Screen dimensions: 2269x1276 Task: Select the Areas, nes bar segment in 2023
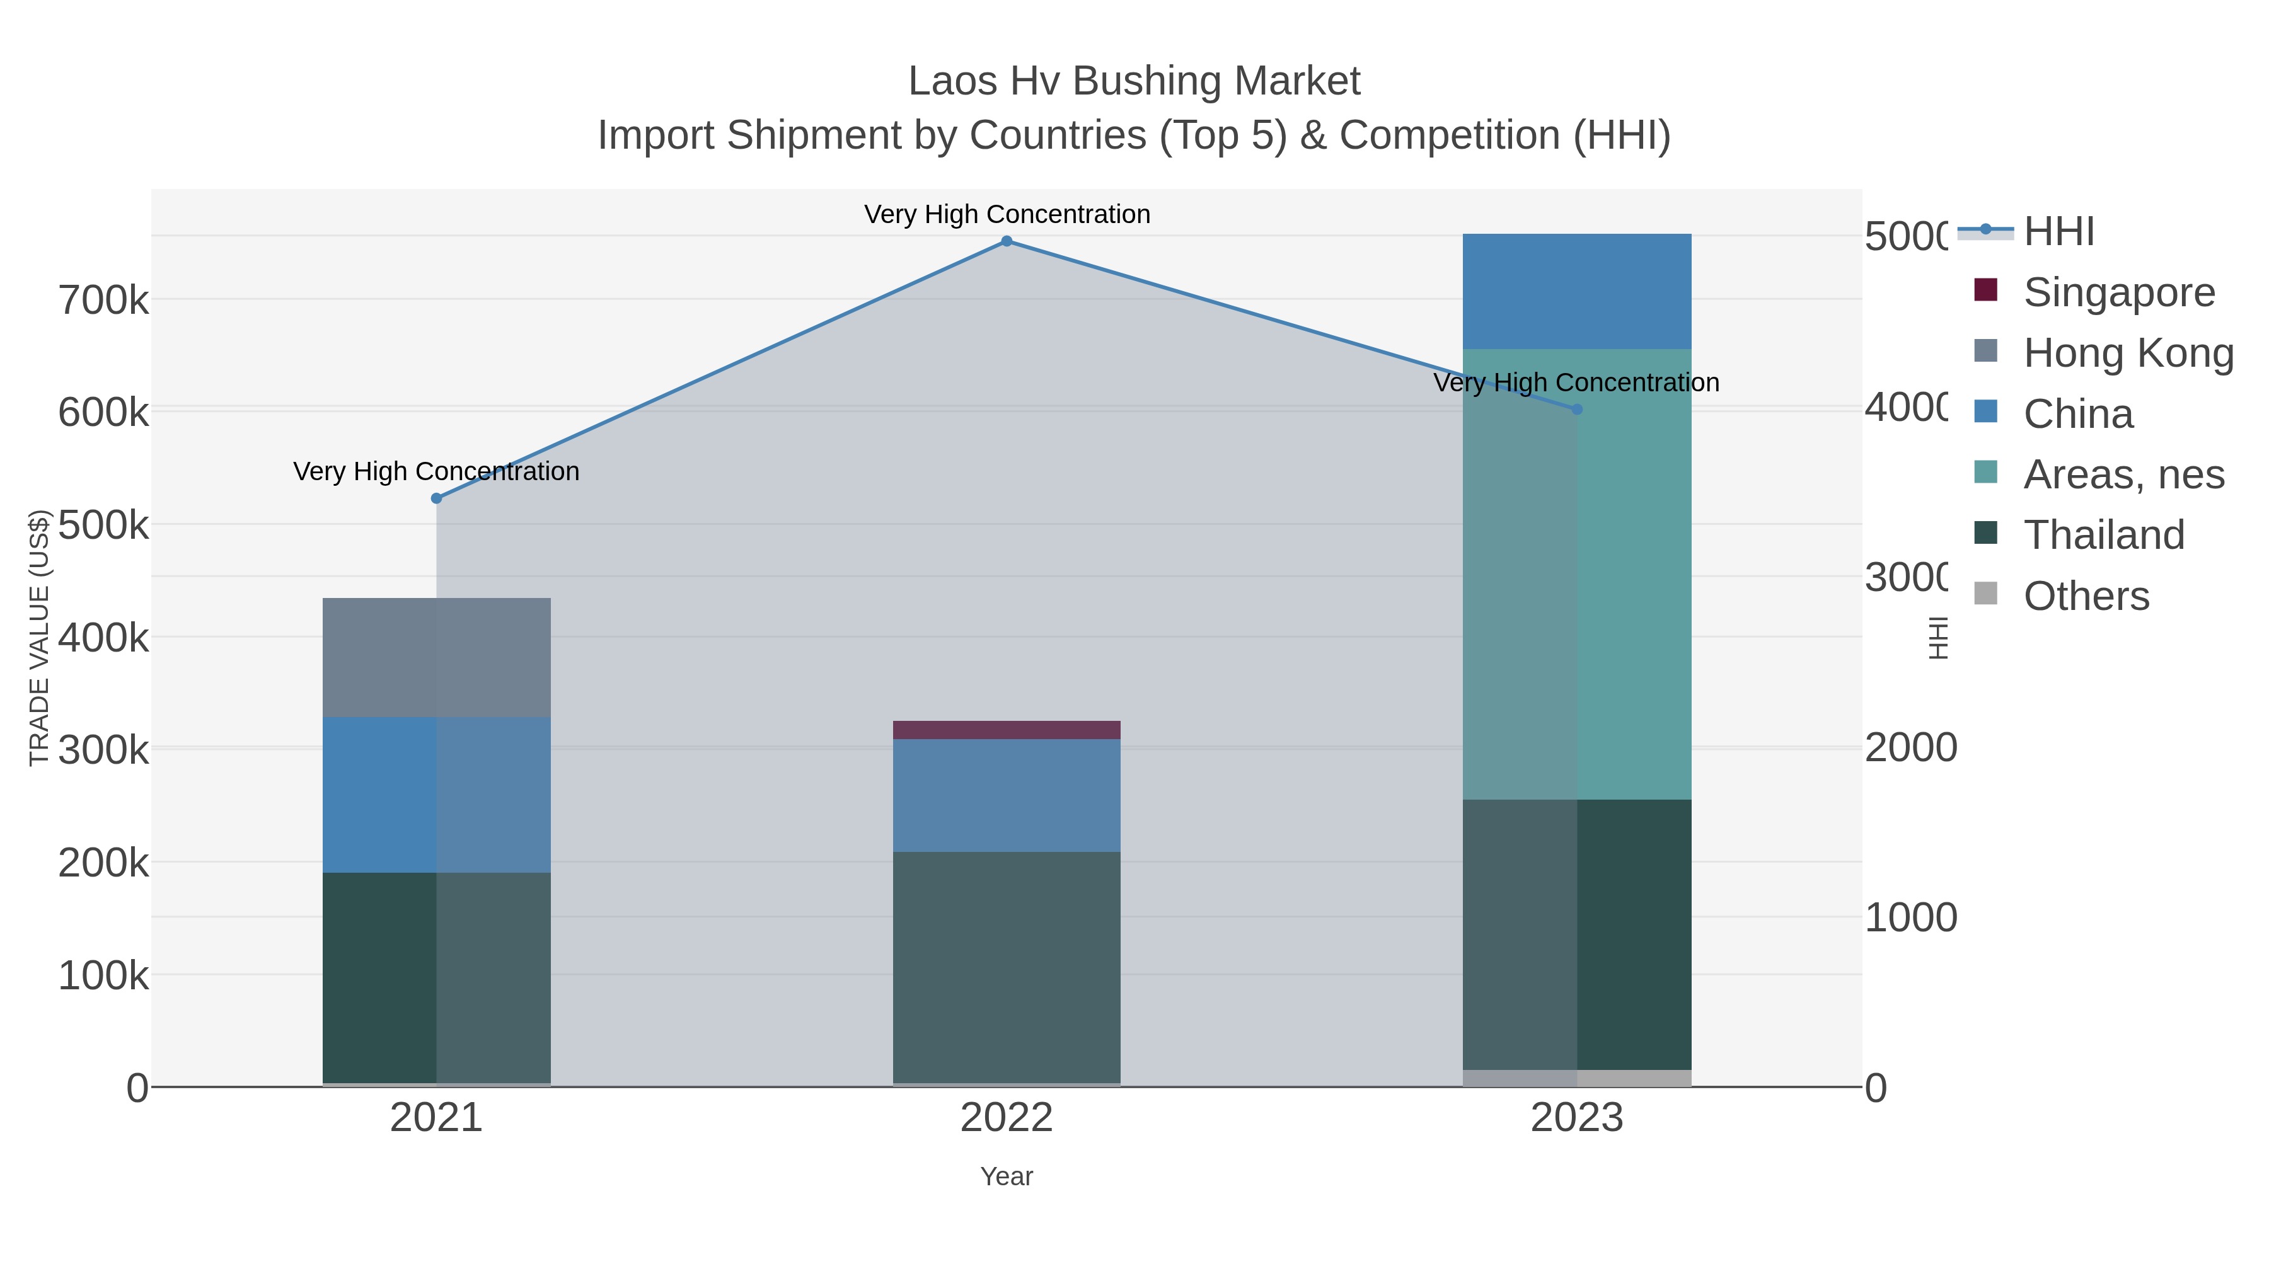click(x=1577, y=575)
